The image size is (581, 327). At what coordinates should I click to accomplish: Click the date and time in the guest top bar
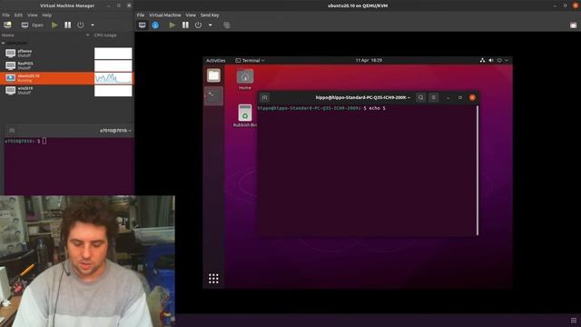pyautogui.click(x=369, y=60)
